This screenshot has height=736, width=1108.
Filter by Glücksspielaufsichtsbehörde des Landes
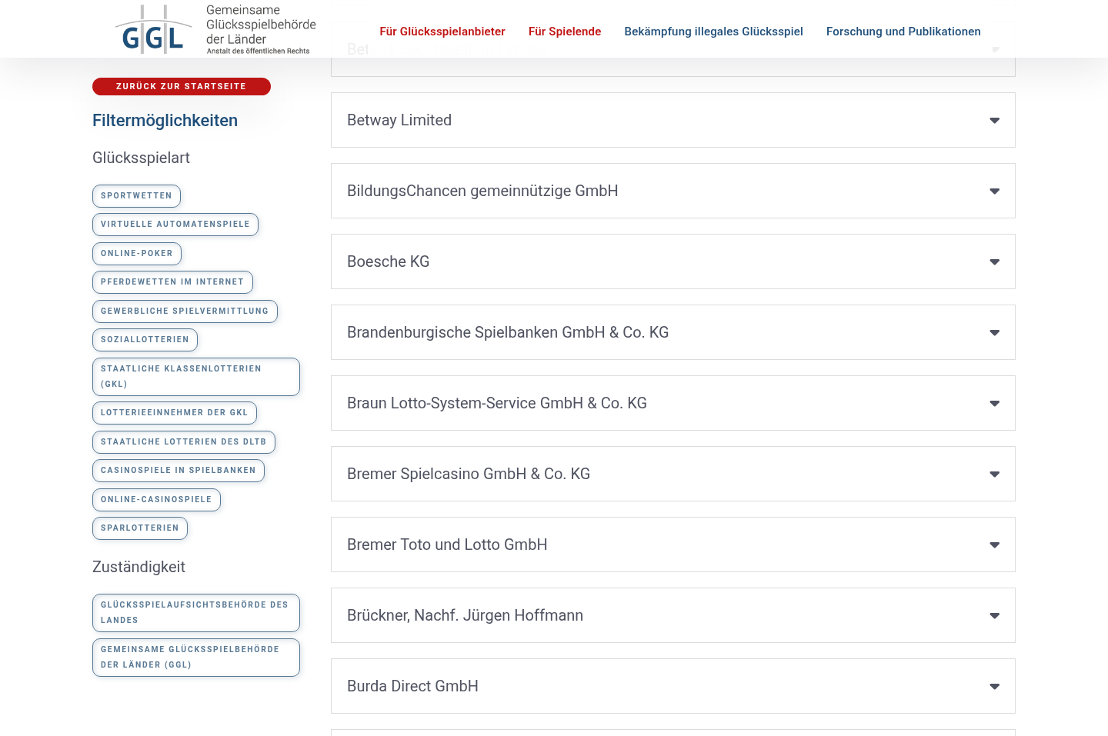(x=196, y=613)
